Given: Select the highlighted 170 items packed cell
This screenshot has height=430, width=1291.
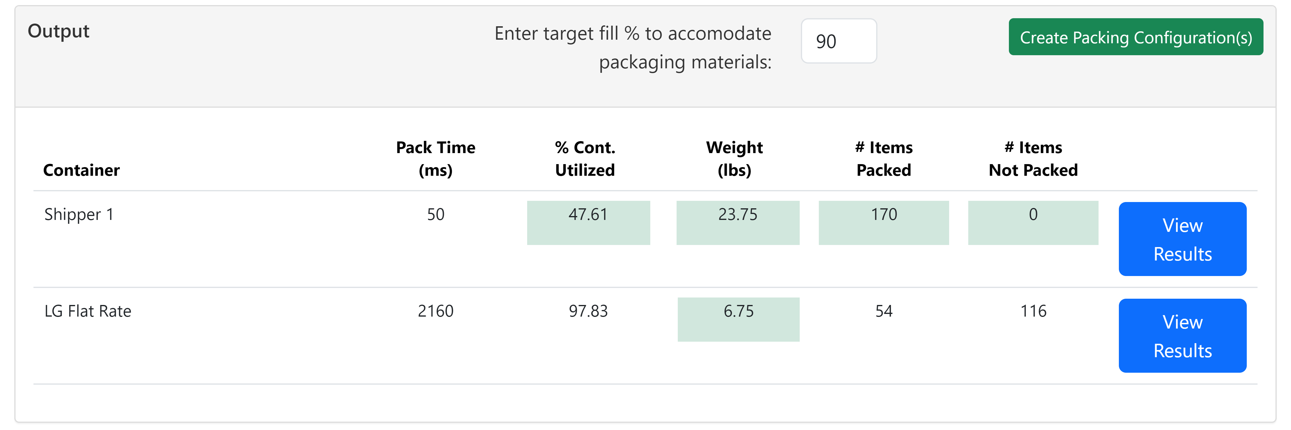Looking at the screenshot, I should coord(884,223).
